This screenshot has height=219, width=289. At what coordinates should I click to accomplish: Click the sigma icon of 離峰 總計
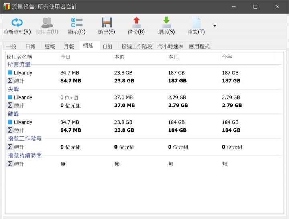click(10, 130)
